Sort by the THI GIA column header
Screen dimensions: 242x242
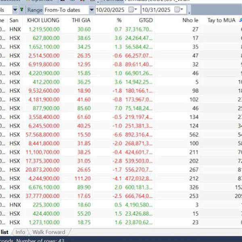click(81, 20)
